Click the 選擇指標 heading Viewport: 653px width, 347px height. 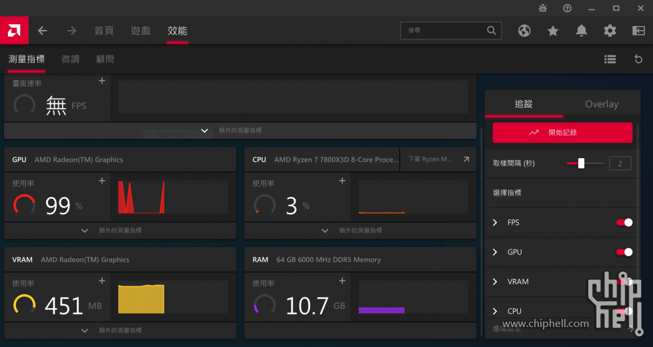point(507,193)
